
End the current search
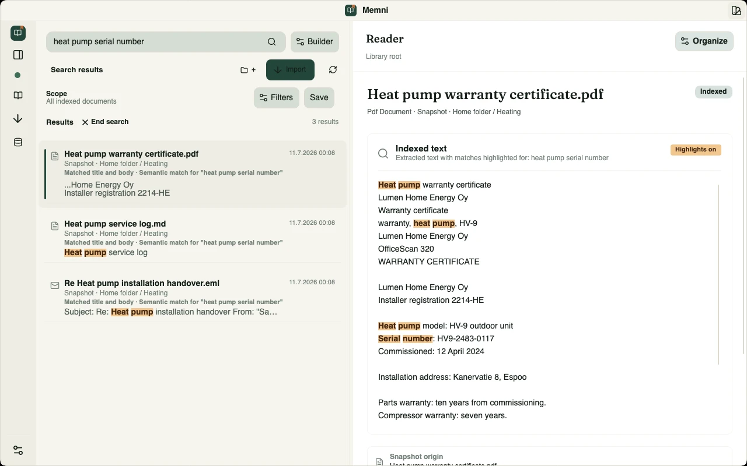[x=105, y=122]
